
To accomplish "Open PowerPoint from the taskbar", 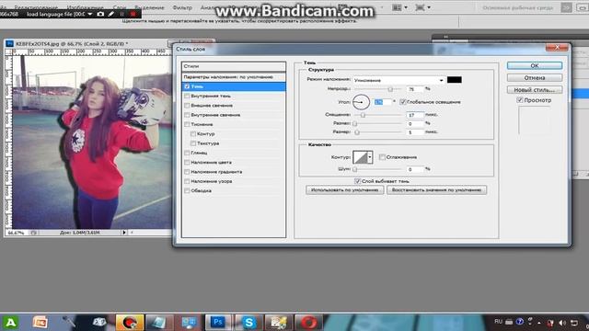I will [x=40, y=322].
